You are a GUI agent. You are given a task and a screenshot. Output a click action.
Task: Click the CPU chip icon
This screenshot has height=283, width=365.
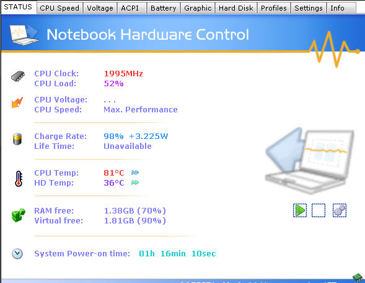pyautogui.click(x=18, y=76)
